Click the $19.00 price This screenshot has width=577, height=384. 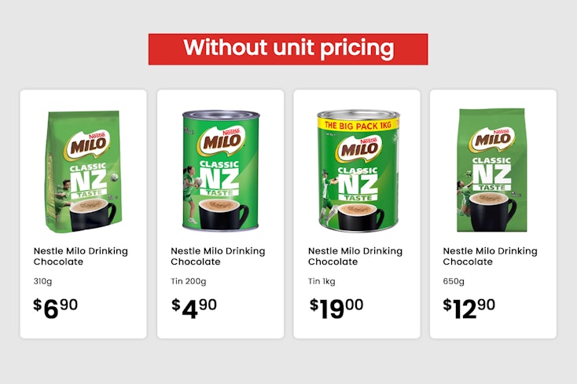(x=336, y=308)
